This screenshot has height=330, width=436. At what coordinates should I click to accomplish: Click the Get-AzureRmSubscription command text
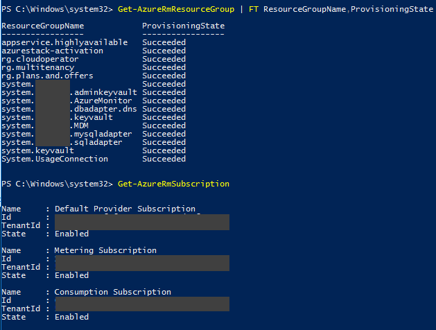[173, 184]
